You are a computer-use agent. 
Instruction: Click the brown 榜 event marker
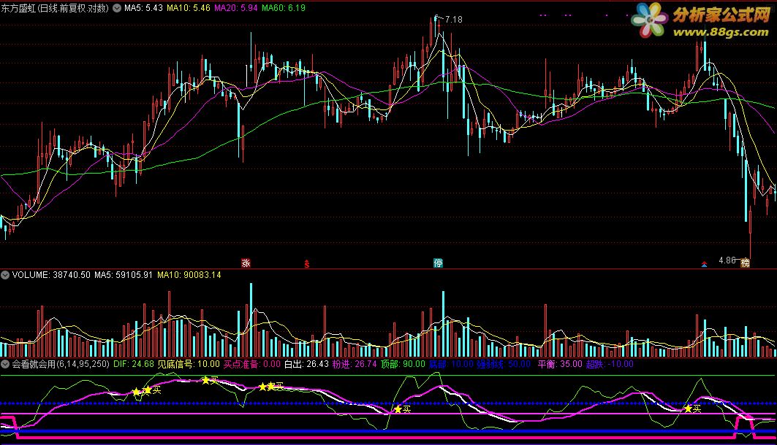(745, 263)
